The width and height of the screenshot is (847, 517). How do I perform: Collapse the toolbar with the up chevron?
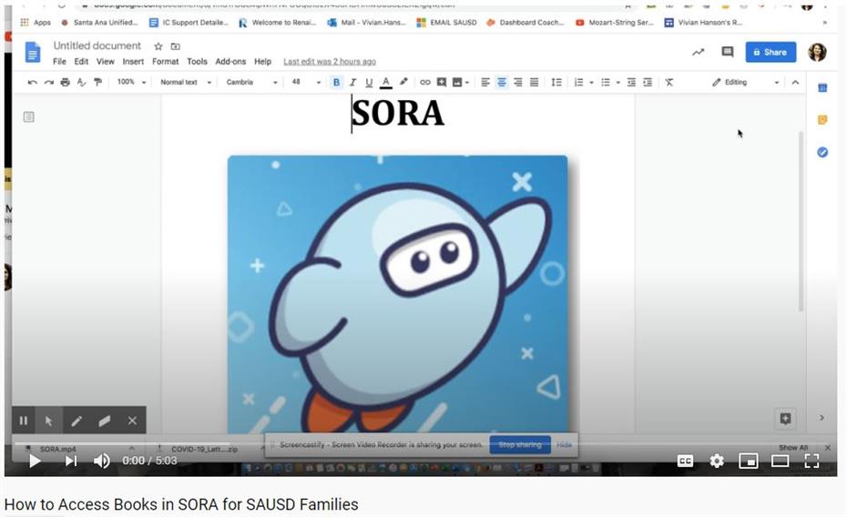point(795,83)
